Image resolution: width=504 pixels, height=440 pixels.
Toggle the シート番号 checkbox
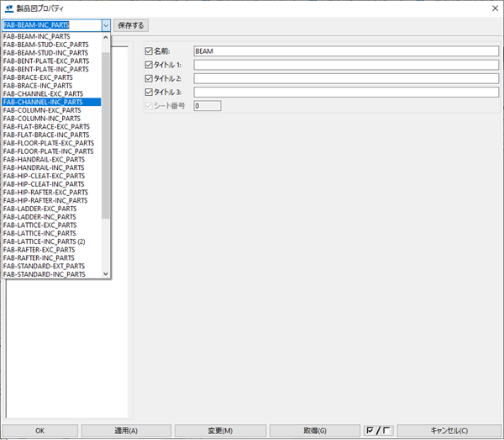coord(149,105)
